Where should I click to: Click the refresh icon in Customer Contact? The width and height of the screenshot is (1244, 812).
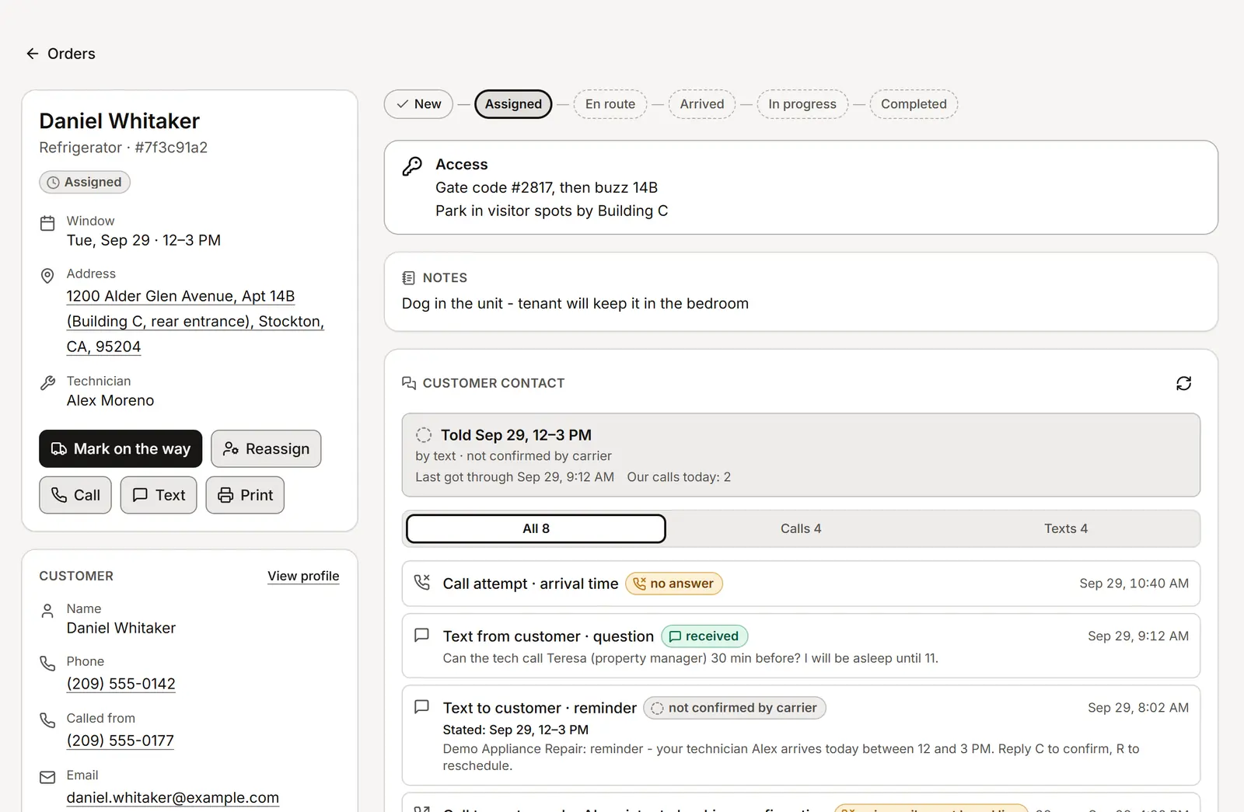(x=1183, y=383)
